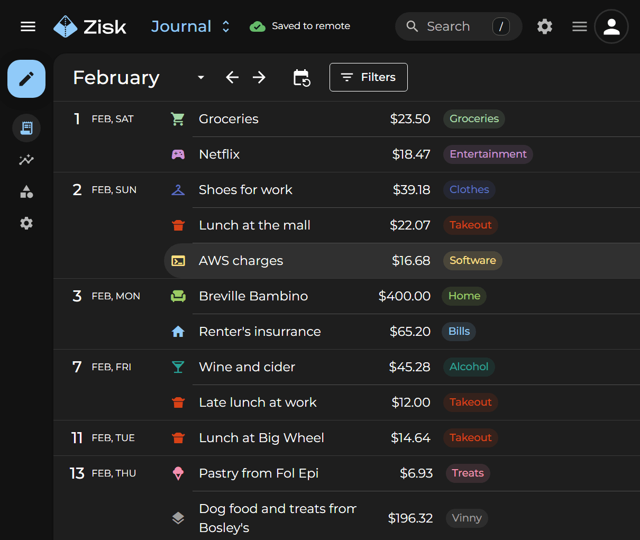
Task: Click the Lunch at Big Wheel takeout icon
Action: [x=178, y=438]
